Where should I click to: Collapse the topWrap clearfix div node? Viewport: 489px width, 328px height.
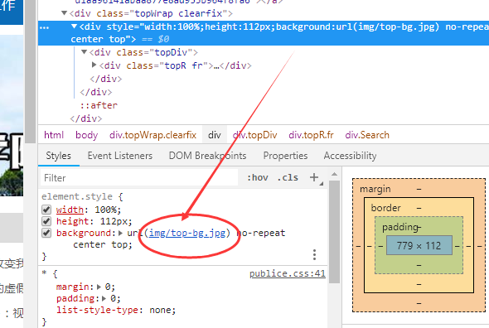(x=65, y=13)
